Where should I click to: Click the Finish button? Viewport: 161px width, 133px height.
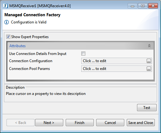pos(80,123)
